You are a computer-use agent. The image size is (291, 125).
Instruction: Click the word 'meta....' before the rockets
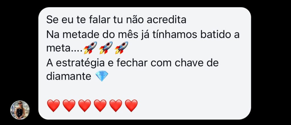click(x=64, y=49)
